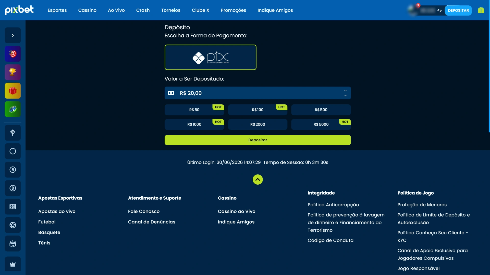
Task: Click the plain circle sidebar icon
Action: pos(13,151)
